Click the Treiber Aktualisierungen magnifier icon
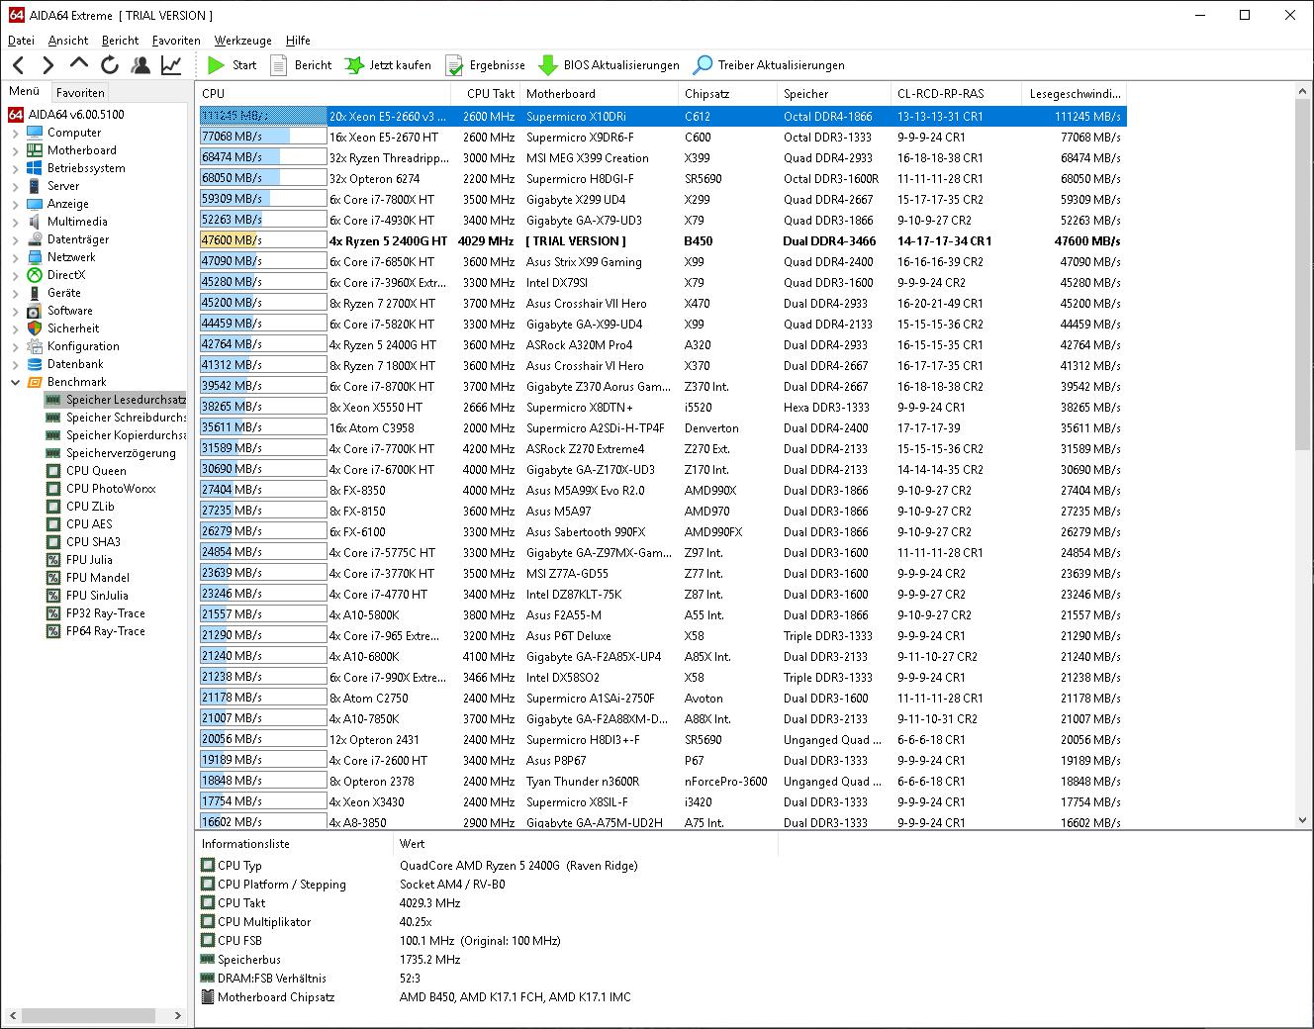The height and width of the screenshot is (1029, 1314). [x=703, y=65]
